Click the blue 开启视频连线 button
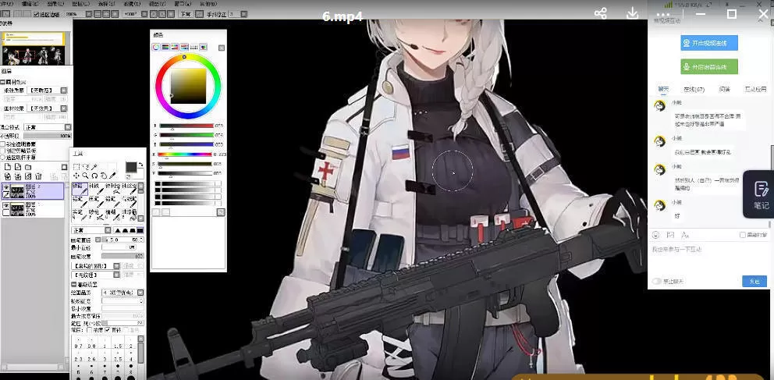This screenshot has width=774, height=380. pyautogui.click(x=709, y=44)
